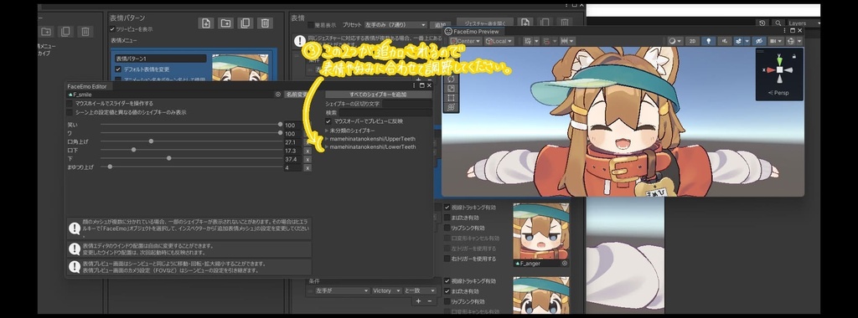
Task: Click the new expression pattern icon
Action: coord(206,23)
